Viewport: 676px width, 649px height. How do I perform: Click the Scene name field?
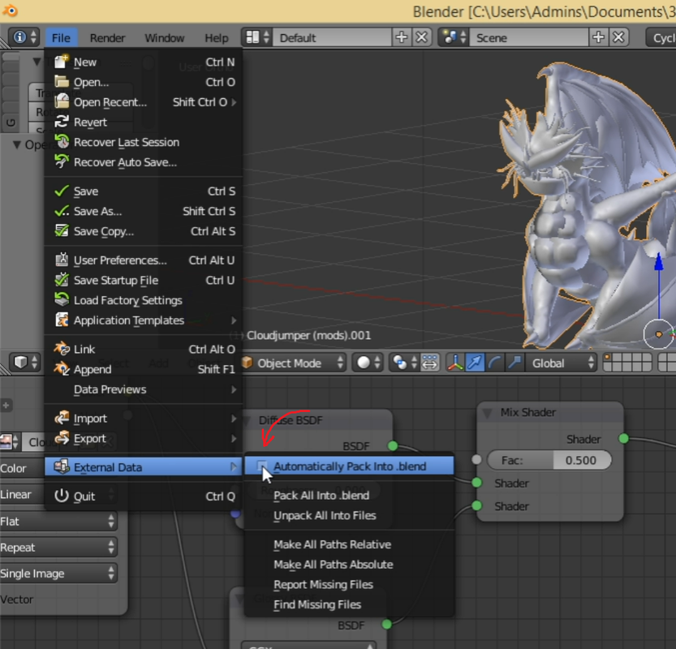(x=528, y=37)
